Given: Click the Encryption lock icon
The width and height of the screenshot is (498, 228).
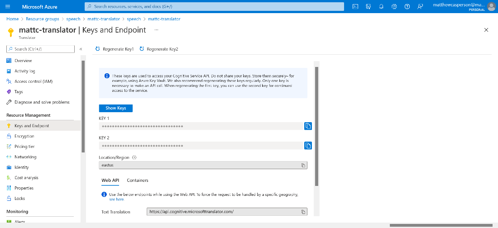Looking at the screenshot, I should pos(9,136).
